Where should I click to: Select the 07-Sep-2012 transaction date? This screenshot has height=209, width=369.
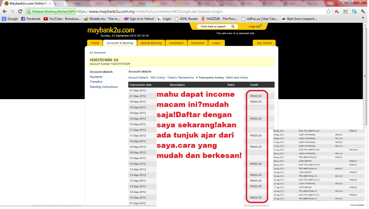point(138,203)
